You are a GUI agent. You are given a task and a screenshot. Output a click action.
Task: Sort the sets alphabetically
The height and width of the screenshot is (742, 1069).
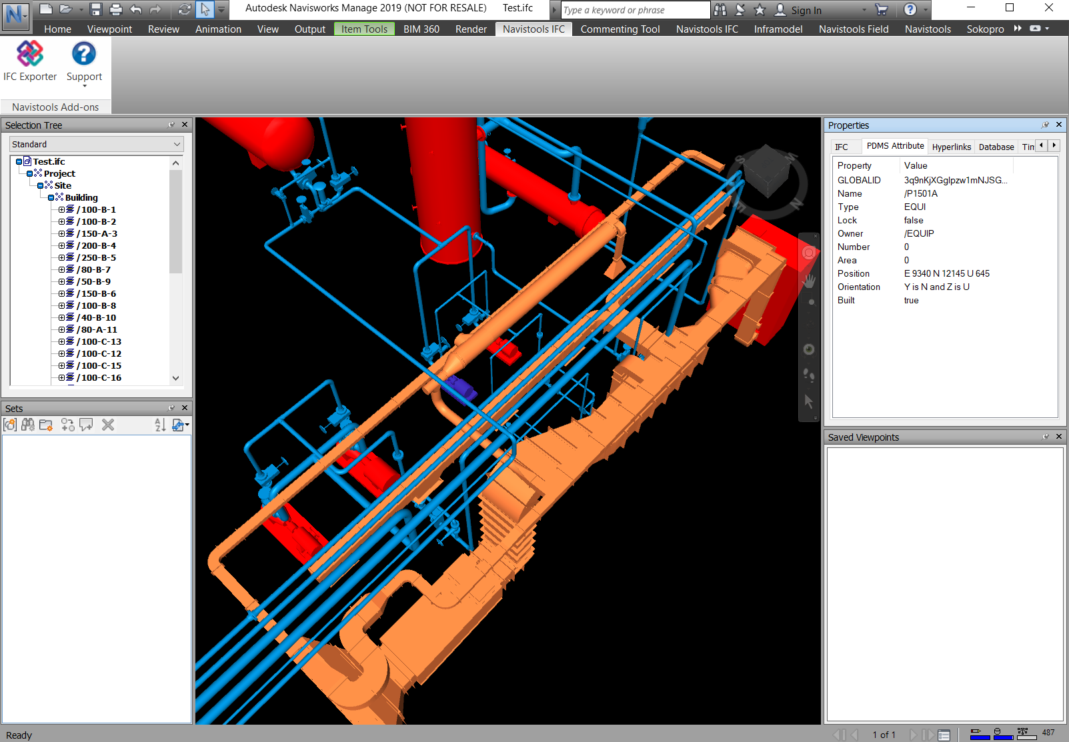tap(160, 425)
